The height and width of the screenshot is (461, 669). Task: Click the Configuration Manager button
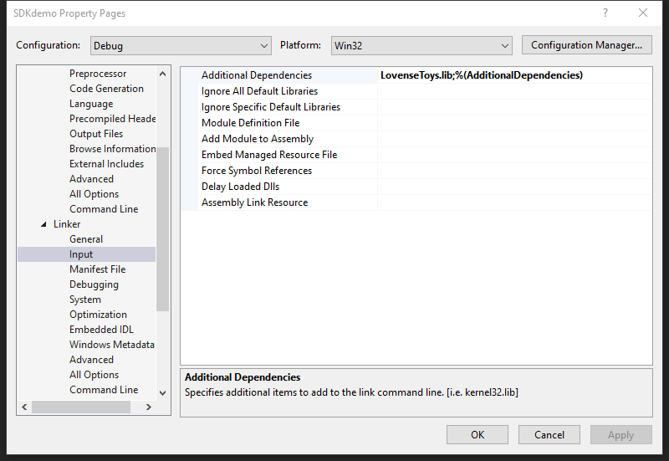[586, 45]
